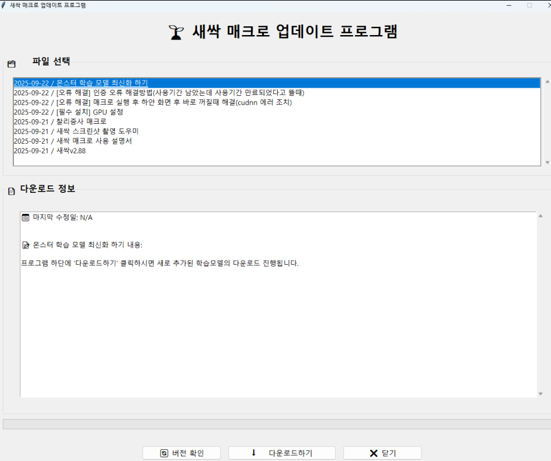
Task: Select the 인증 오류 해결방법 list item
Action: point(159,92)
